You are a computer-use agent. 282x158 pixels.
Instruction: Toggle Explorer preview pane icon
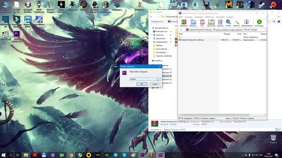click(x=274, y=22)
